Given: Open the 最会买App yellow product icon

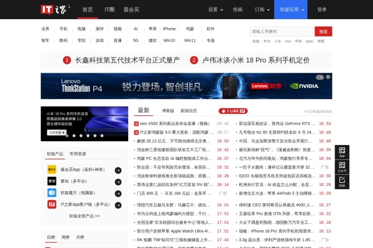Looking at the screenshot, I should (x=52, y=169).
